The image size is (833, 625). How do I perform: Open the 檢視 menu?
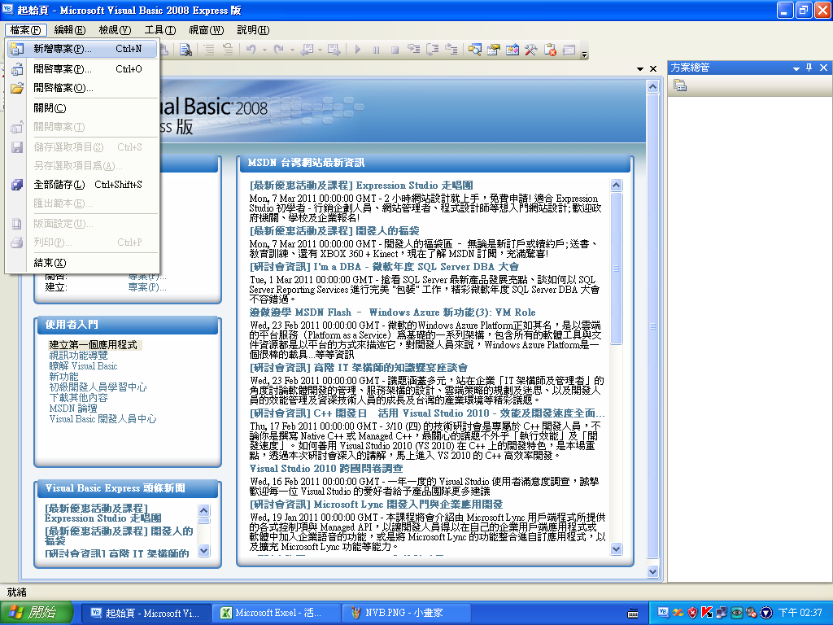pyautogui.click(x=115, y=30)
